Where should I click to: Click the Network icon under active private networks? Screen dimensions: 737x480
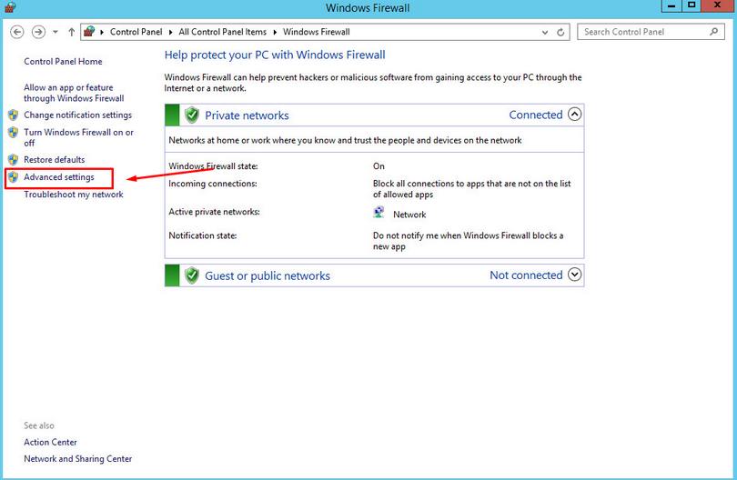(x=379, y=213)
